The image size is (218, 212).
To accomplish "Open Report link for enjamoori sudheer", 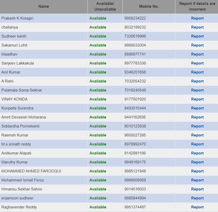I will point(197,198).
